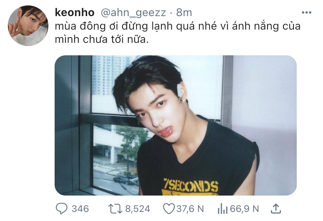Click the 37,6 N likes count

coord(190,209)
